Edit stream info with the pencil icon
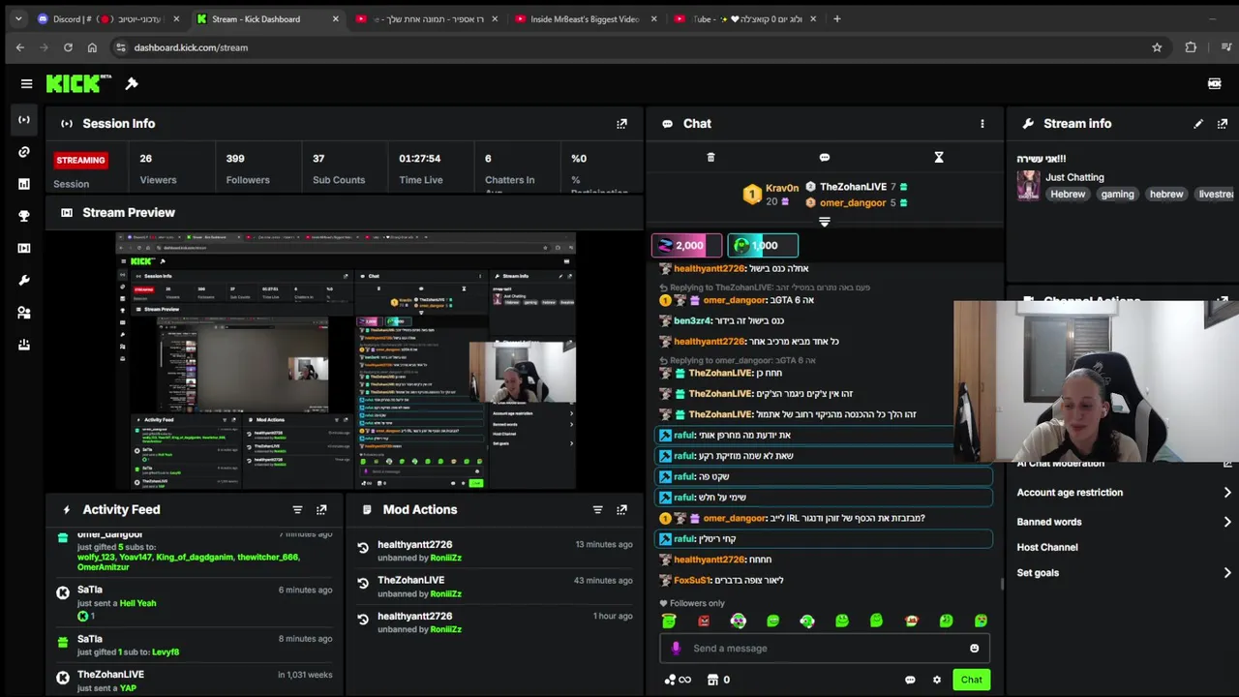 [x=1198, y=124]
